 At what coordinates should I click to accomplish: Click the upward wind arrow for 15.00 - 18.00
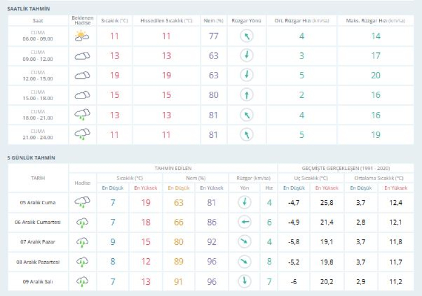click(246, 95)
